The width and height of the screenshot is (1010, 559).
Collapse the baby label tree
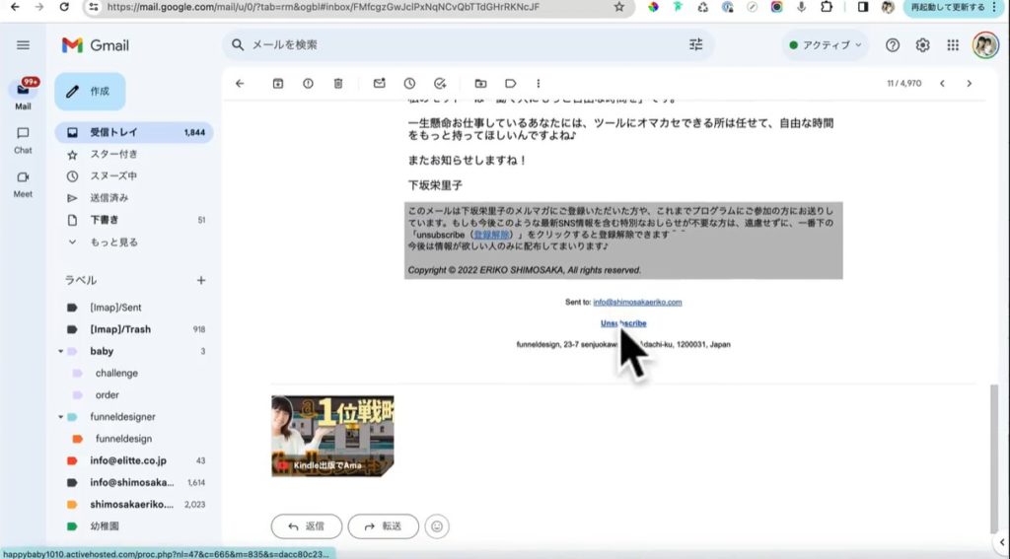pyautogui.click(x=60, y=352)
